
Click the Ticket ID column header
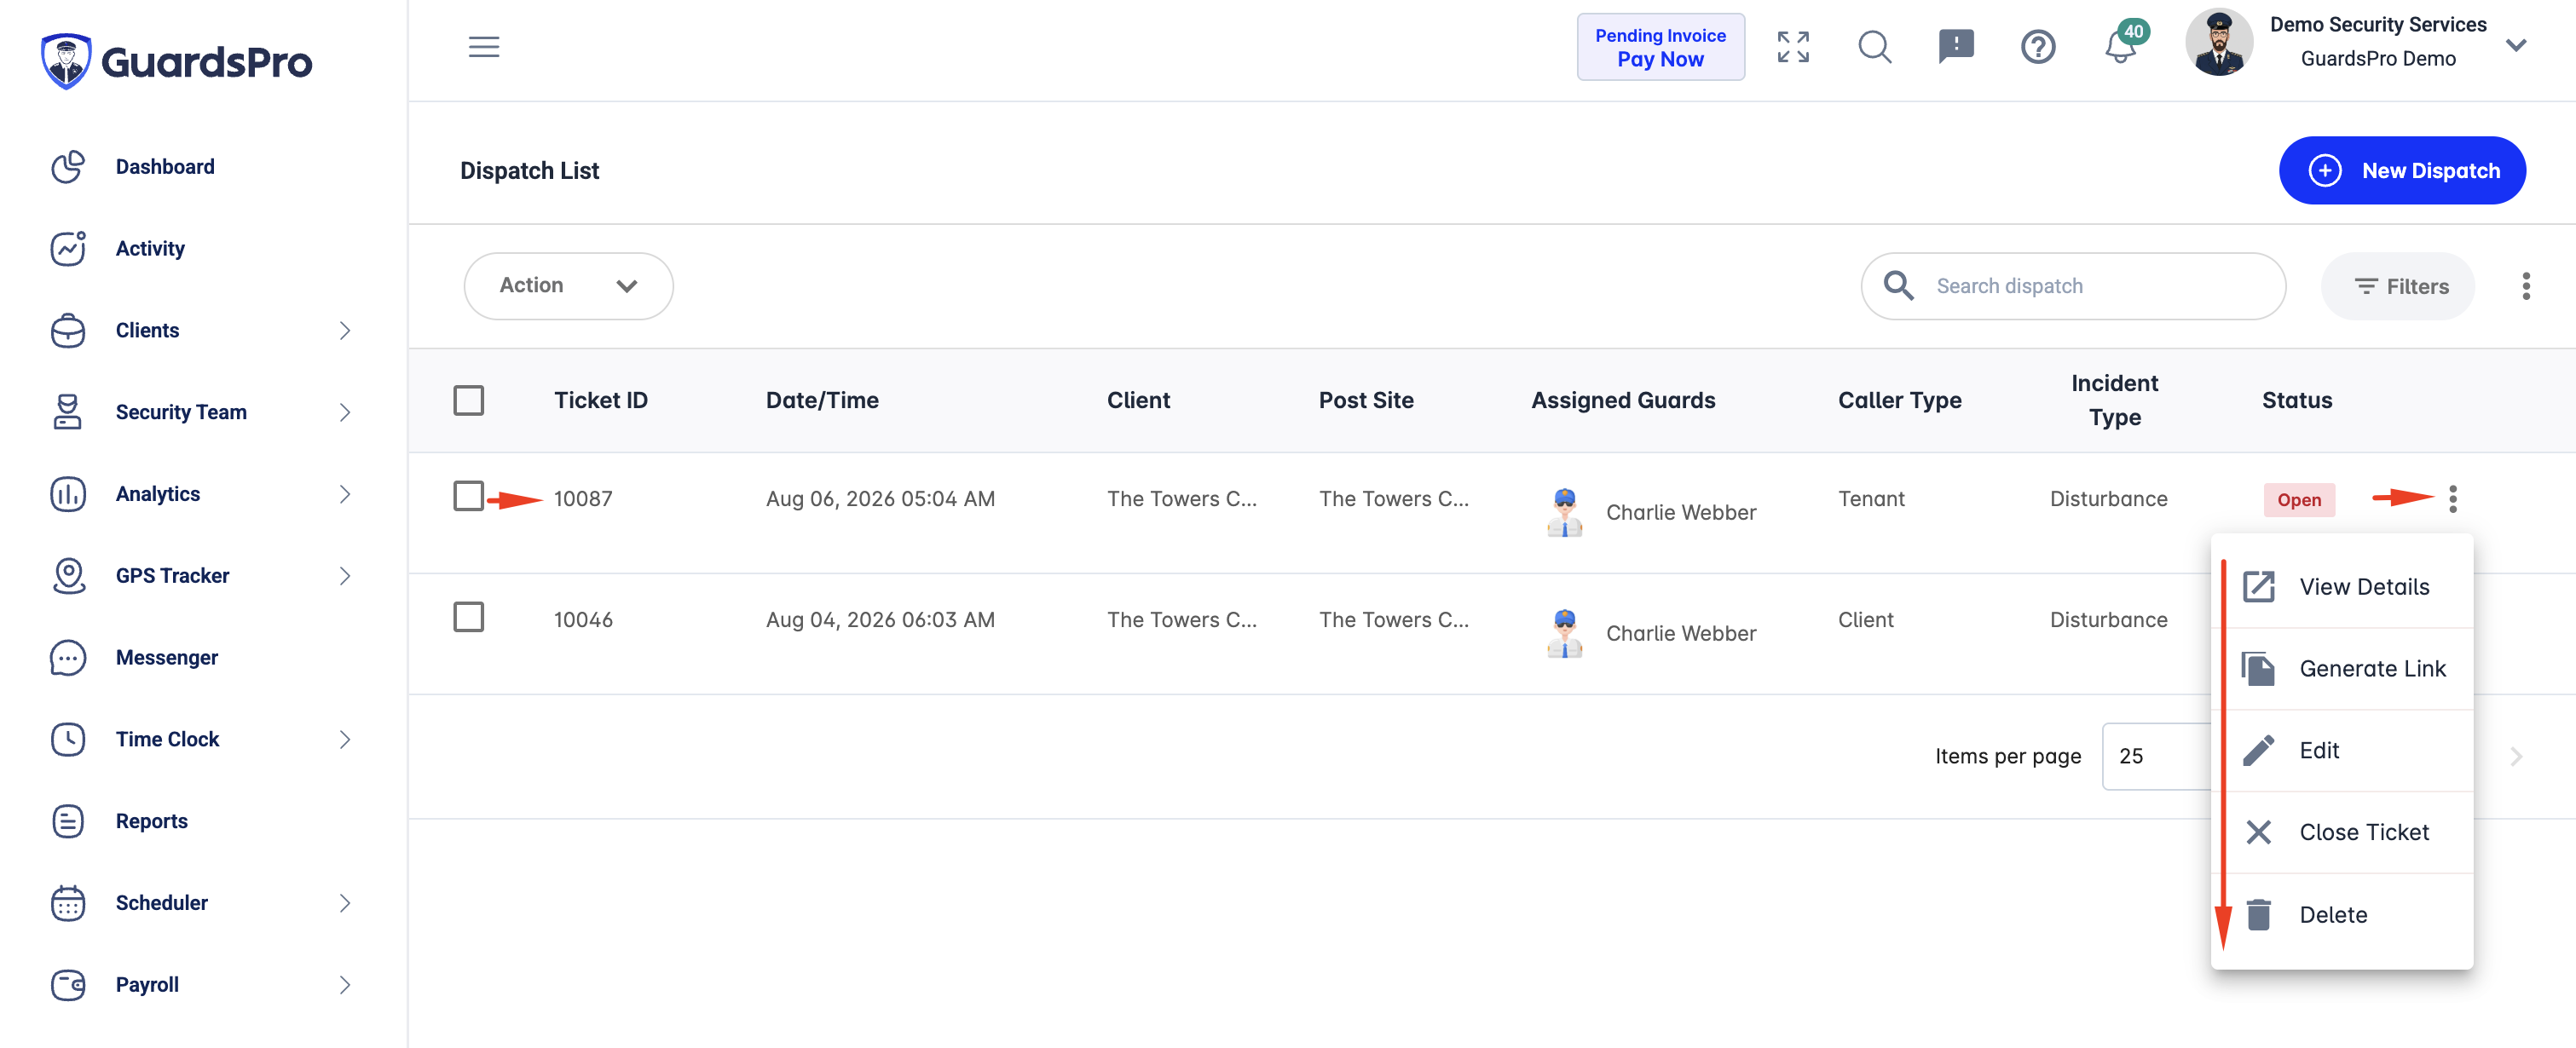[601, 400]
